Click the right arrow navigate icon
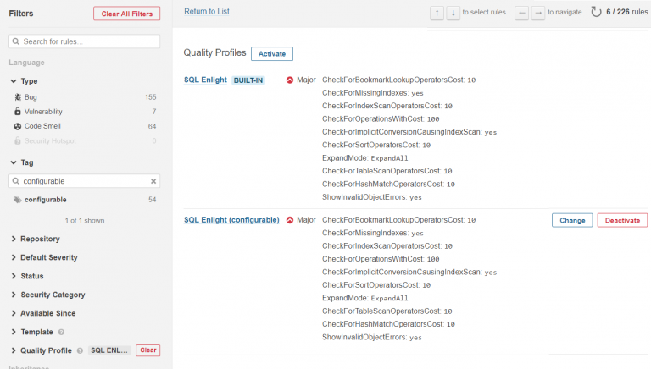This screenshot has height=369, width=651. (538, 14)
